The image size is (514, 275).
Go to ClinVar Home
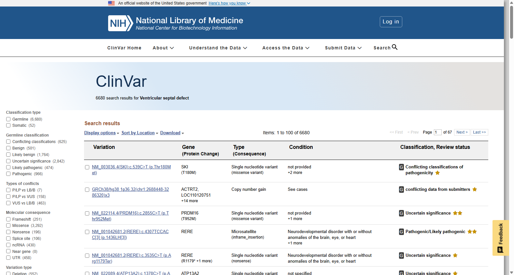(x=124, y=48)
